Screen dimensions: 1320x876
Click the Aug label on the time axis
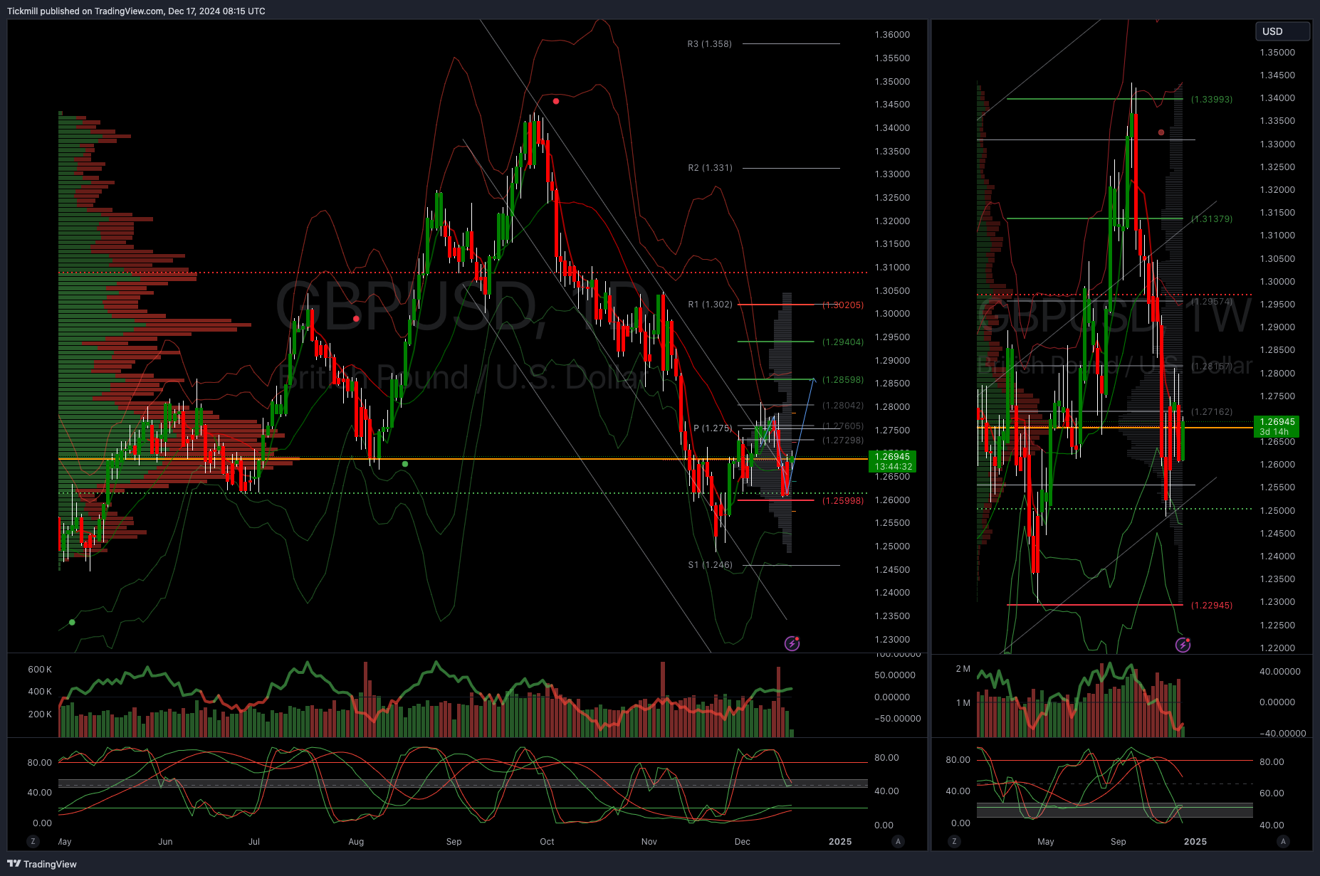[356, 842]
